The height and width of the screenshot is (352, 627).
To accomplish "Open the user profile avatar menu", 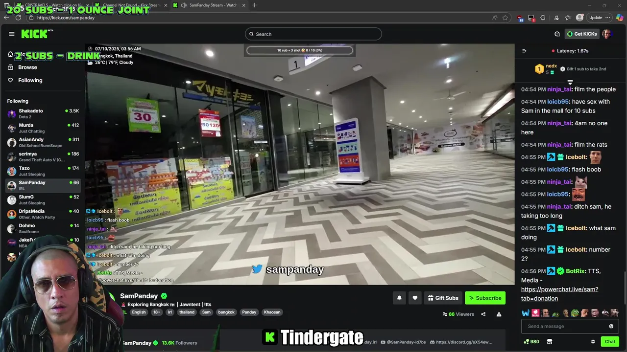I will pyautogui.click(x=607, y=34).
